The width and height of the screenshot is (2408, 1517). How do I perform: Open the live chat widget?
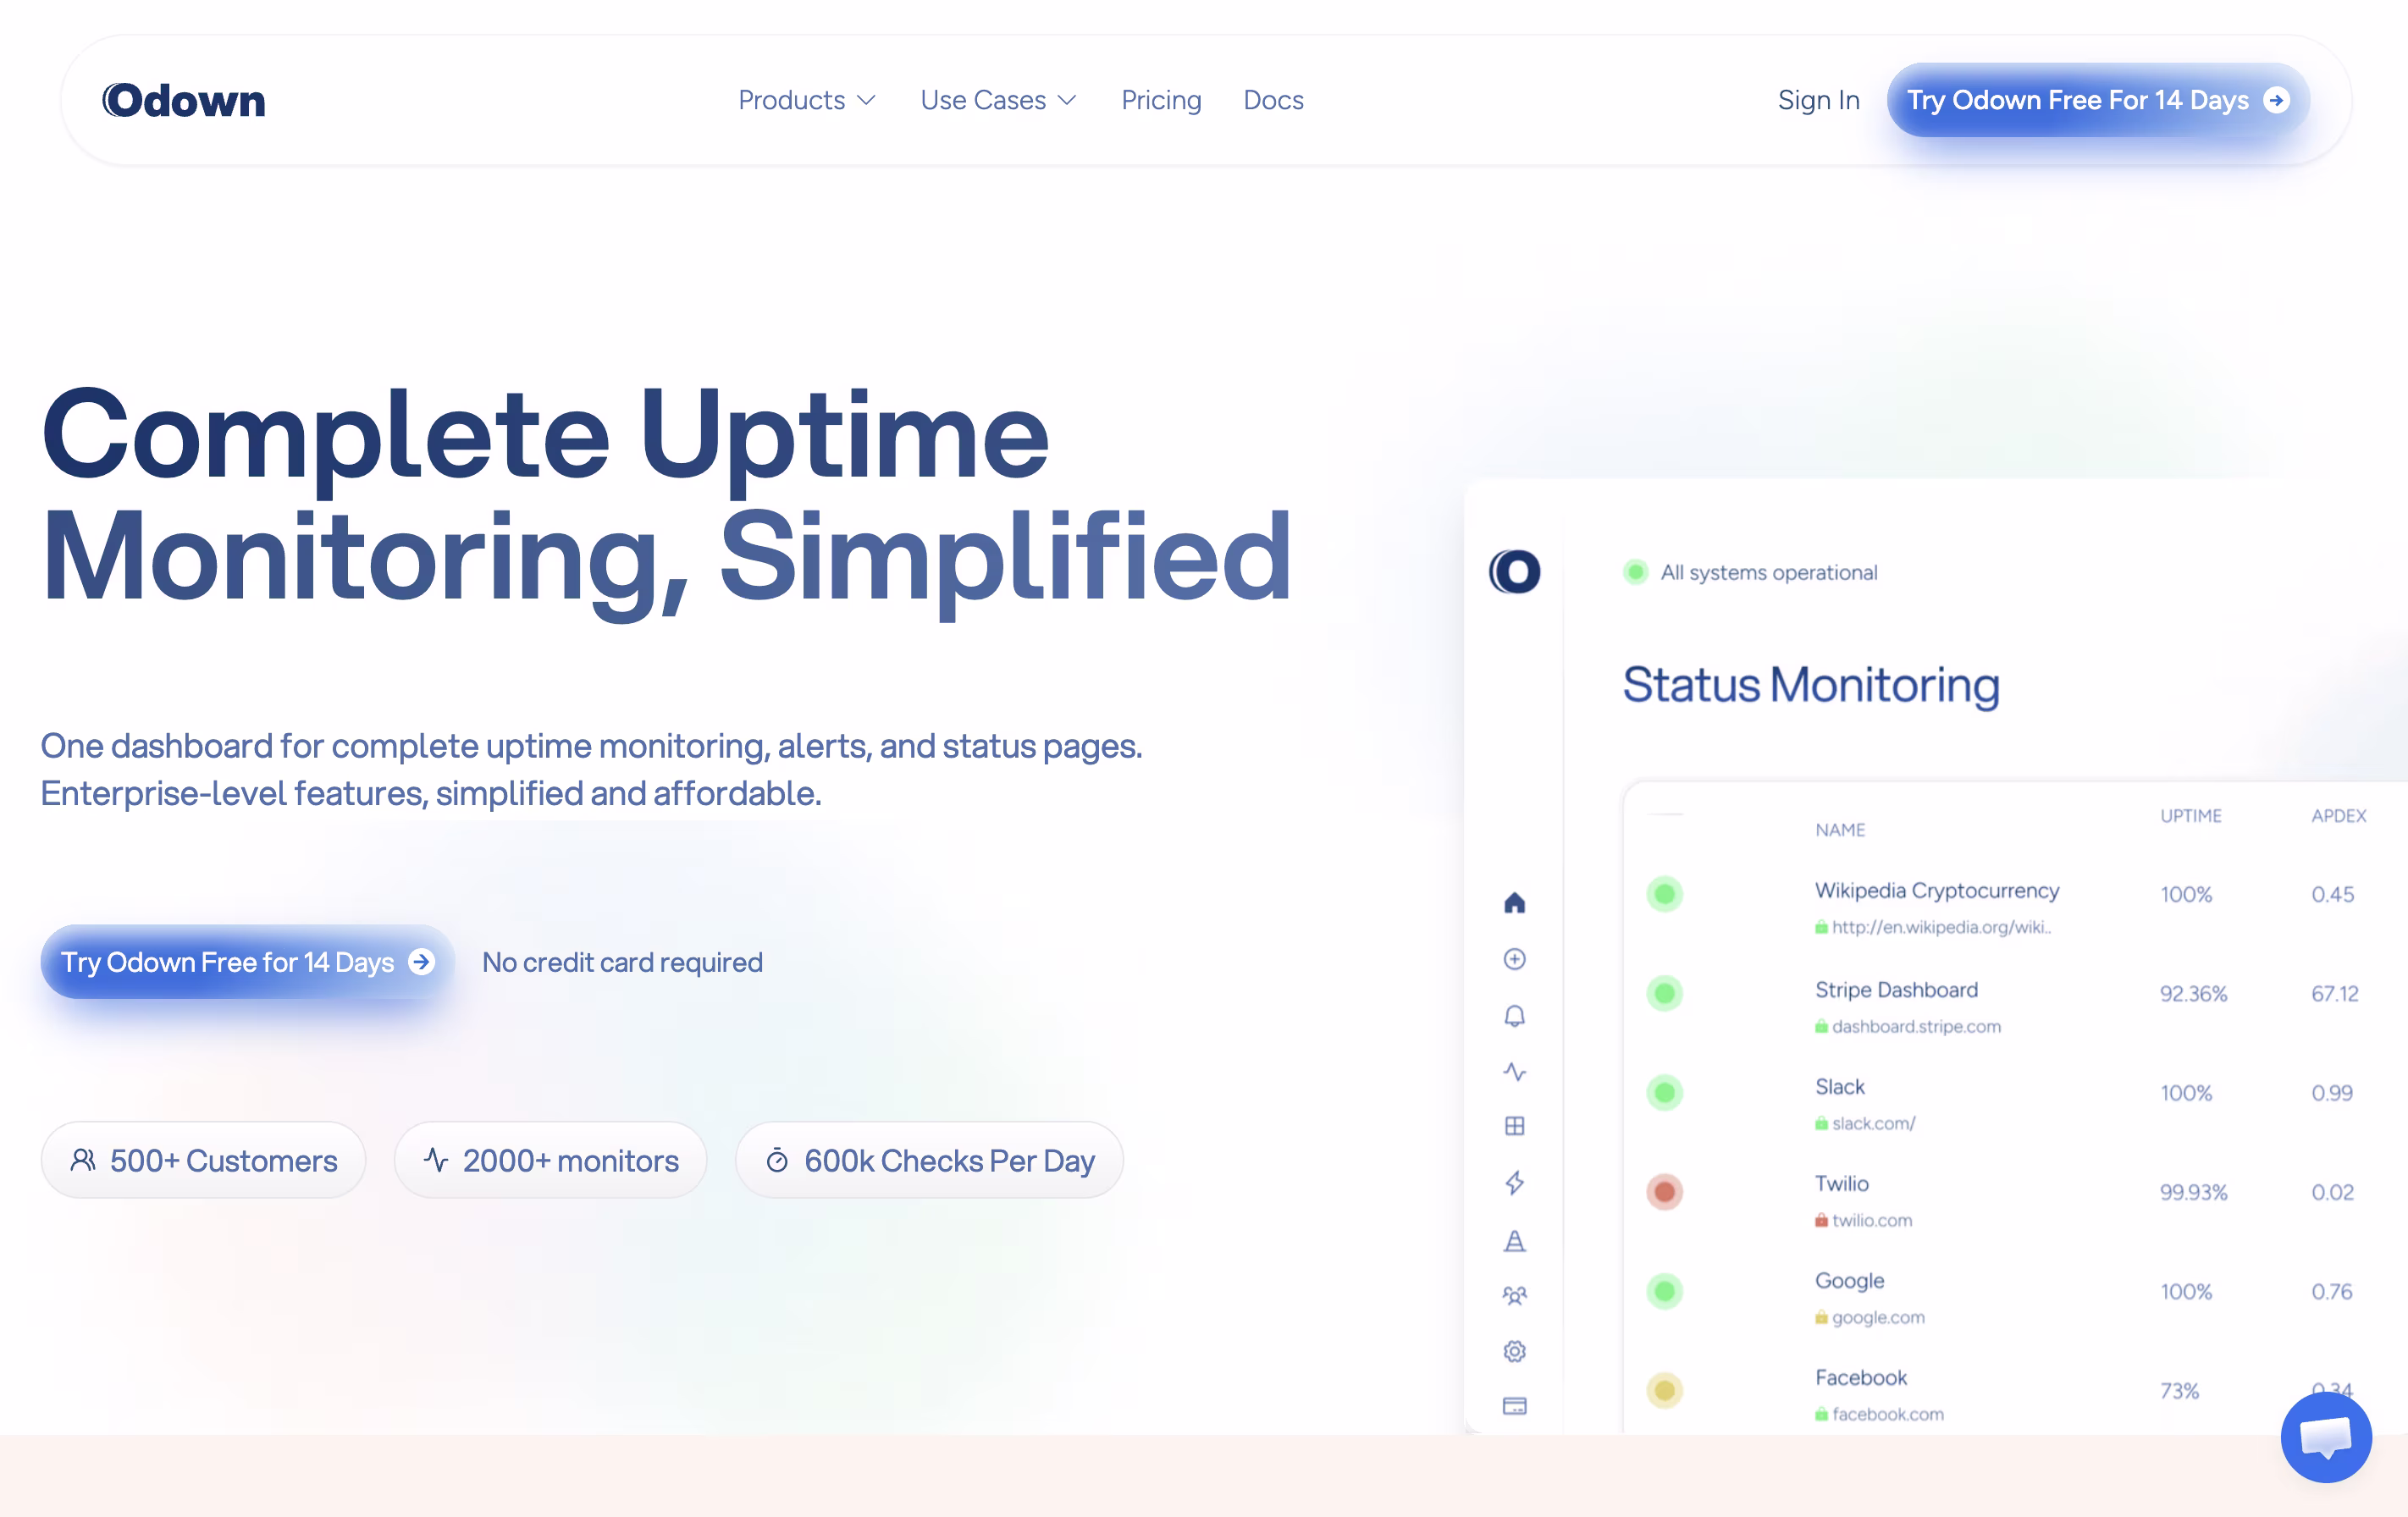(2326, 1437)
